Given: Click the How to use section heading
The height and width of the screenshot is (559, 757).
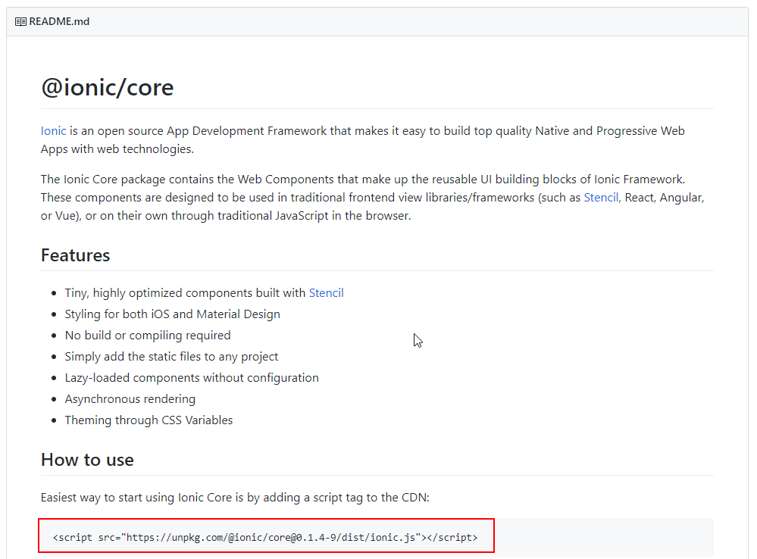Looking at the screenshot, I should [87, 460].
